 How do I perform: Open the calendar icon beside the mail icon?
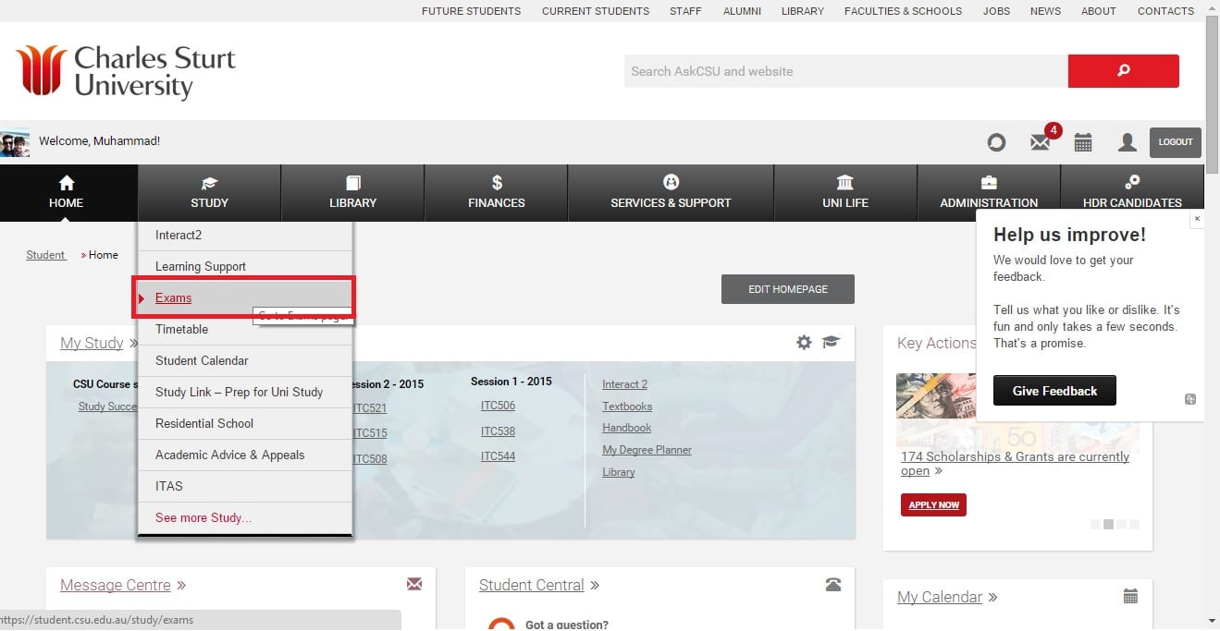(x=1083, y=142)
